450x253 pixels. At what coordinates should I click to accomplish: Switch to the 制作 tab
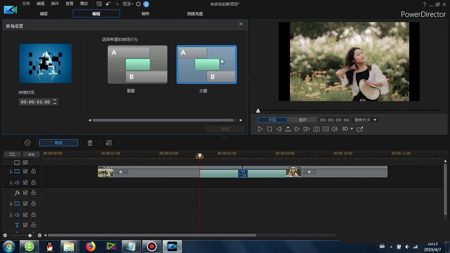click(x=145, y=14)
